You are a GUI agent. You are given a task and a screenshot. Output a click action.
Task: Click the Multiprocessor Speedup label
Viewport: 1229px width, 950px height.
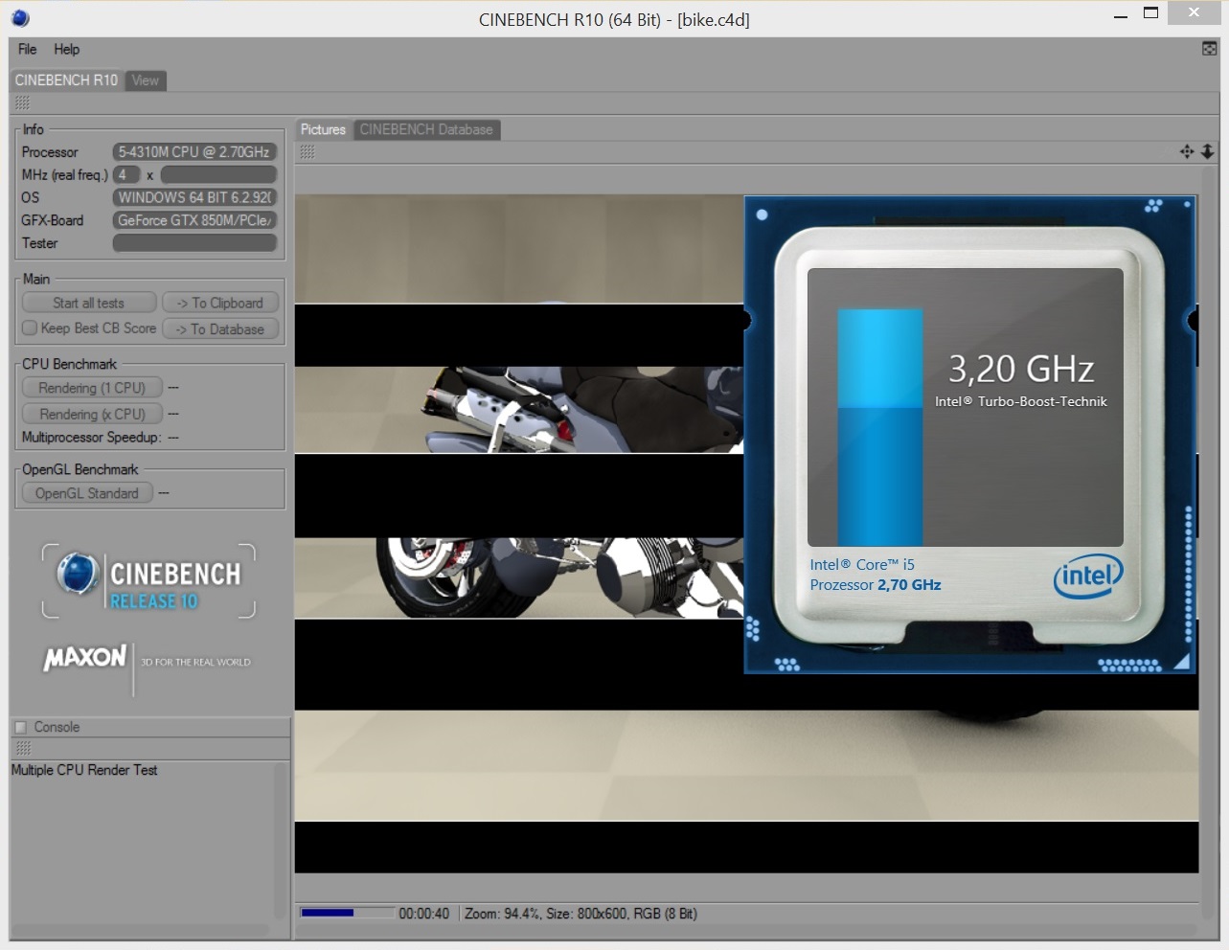[x=91, y=438]
